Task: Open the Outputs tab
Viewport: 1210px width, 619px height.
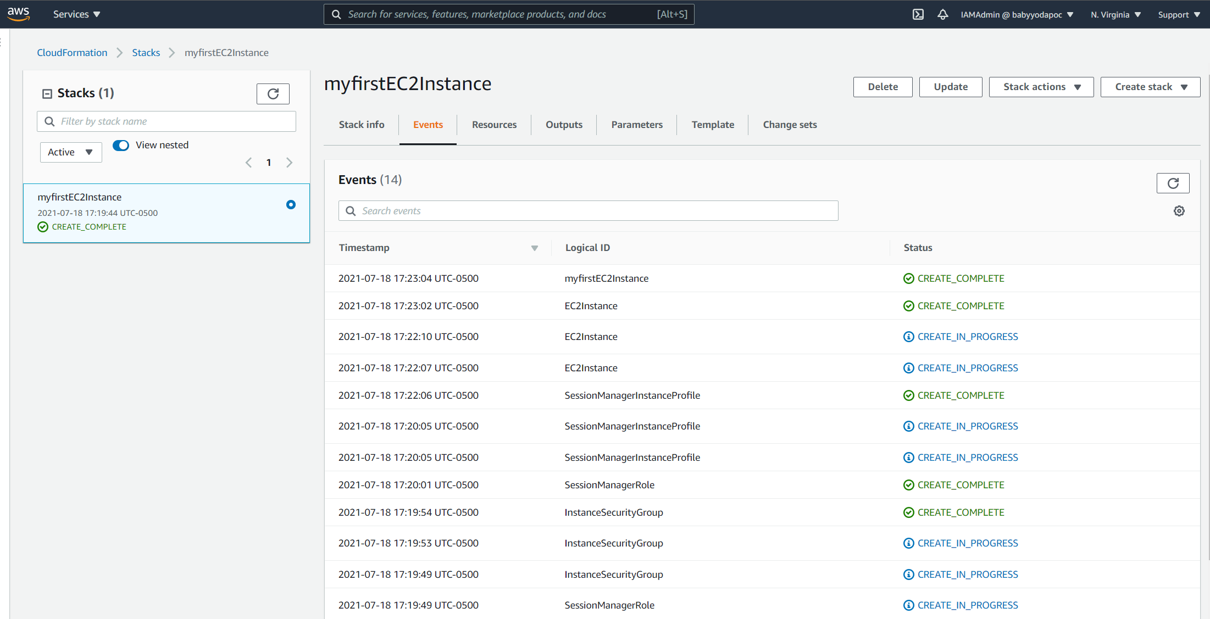Action: pos(564,125)
